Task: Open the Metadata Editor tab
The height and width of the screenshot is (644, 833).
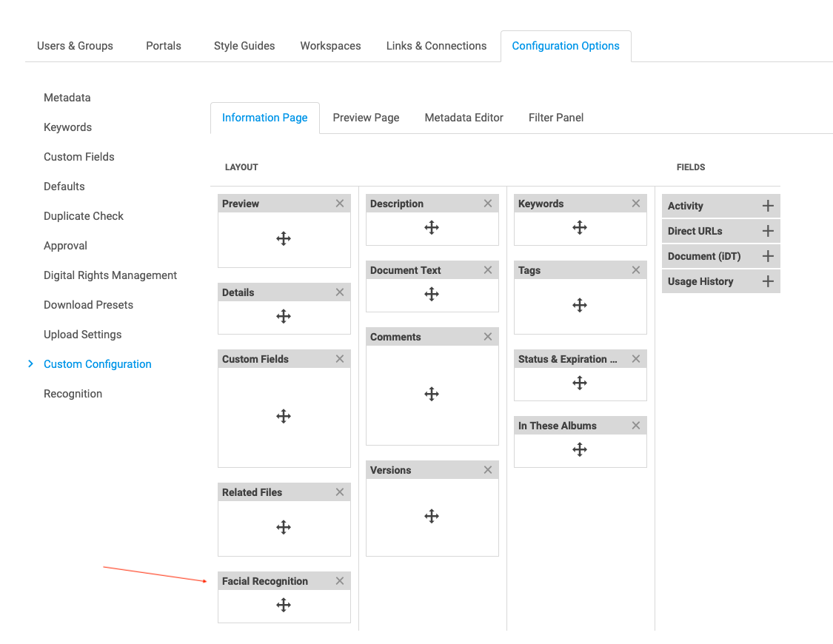Action: (464, 118)
